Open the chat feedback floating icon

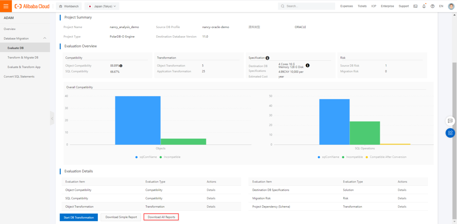click(x=450, y=121)
